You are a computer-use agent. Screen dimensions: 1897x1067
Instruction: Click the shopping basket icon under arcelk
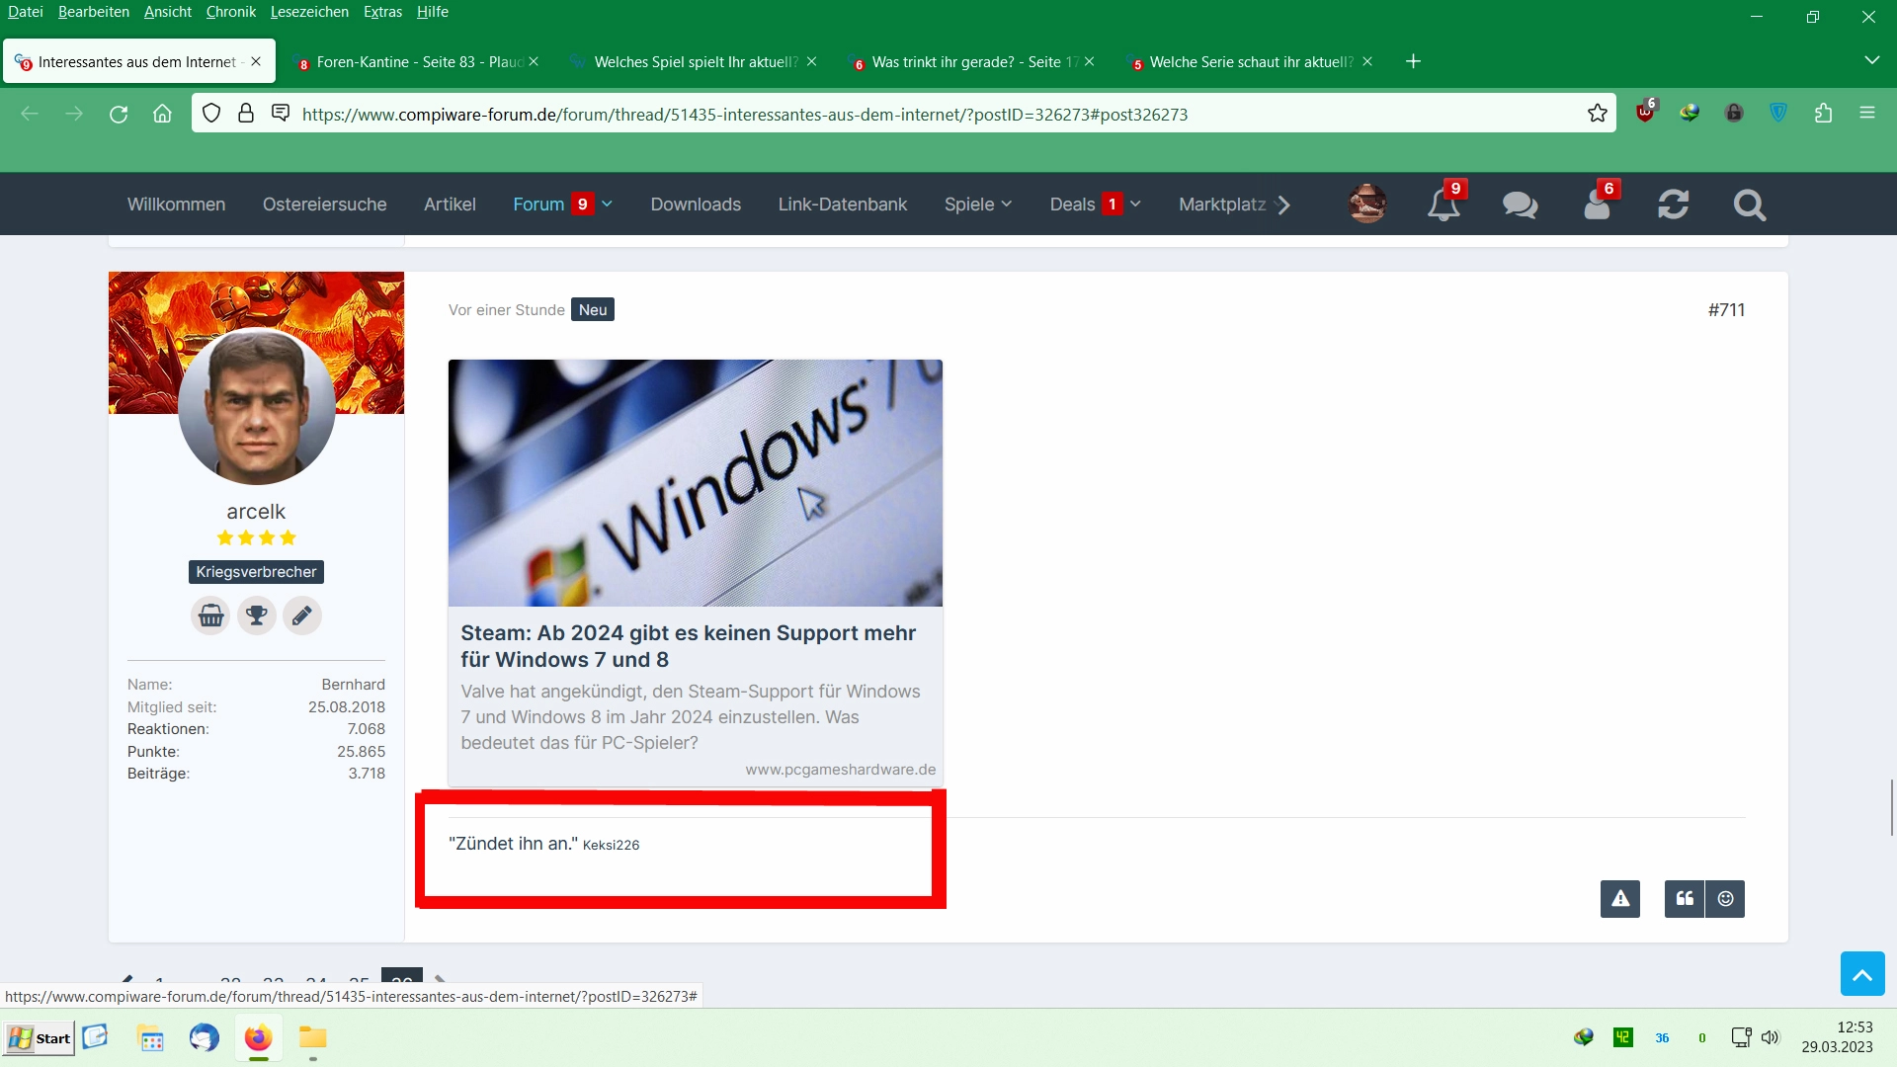210,616
